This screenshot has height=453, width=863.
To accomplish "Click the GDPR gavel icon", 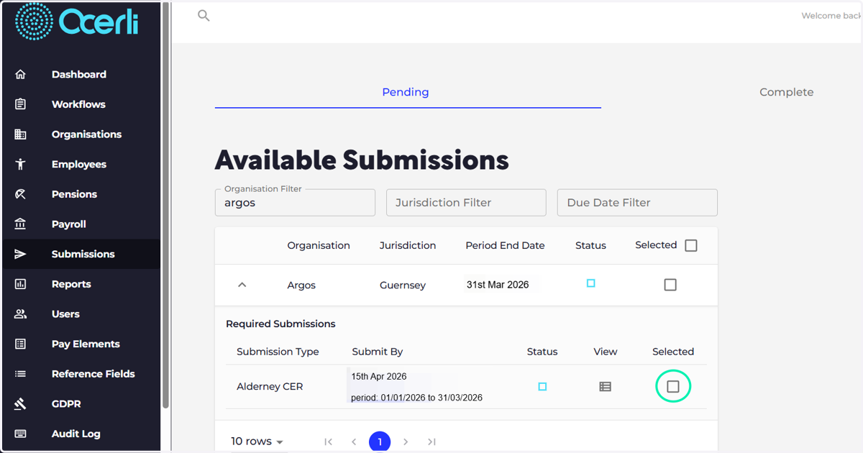I will pyautogui.click(x=20, y=404).
